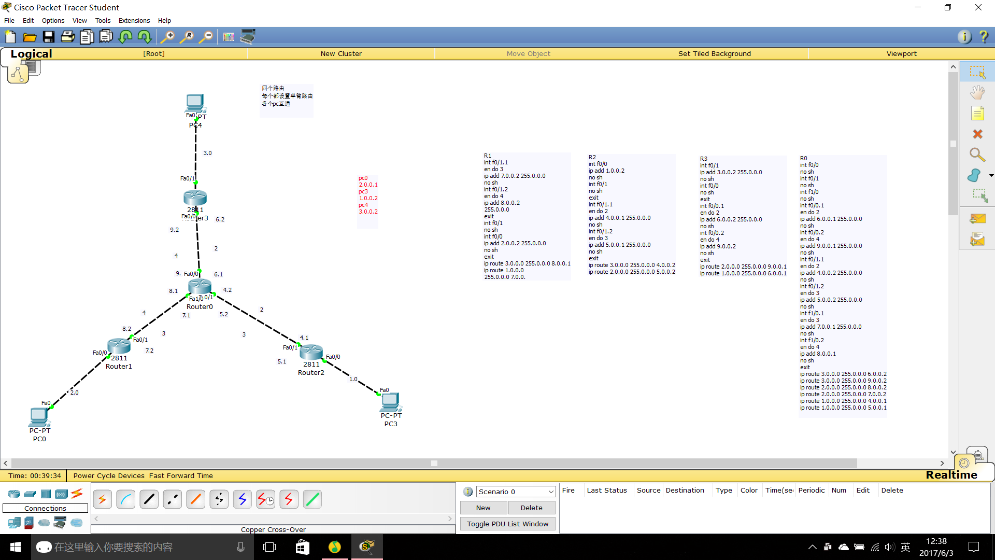Open Windows Start menu
Screen dimensions: 995x560
point(16,547)
